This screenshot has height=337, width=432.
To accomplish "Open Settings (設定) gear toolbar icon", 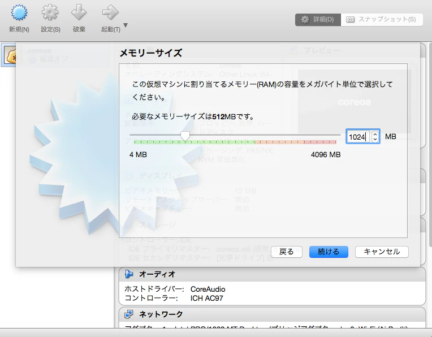I will click(x=50, y=12).
